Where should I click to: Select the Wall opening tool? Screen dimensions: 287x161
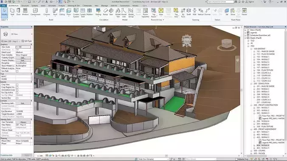[x=194, y=12]
